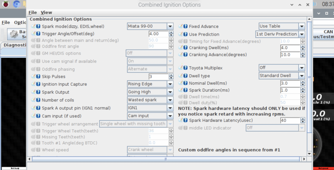
Task: Click Trigger Angle/Offset input field
Action: pyautogui.click(x=159, y=34)
